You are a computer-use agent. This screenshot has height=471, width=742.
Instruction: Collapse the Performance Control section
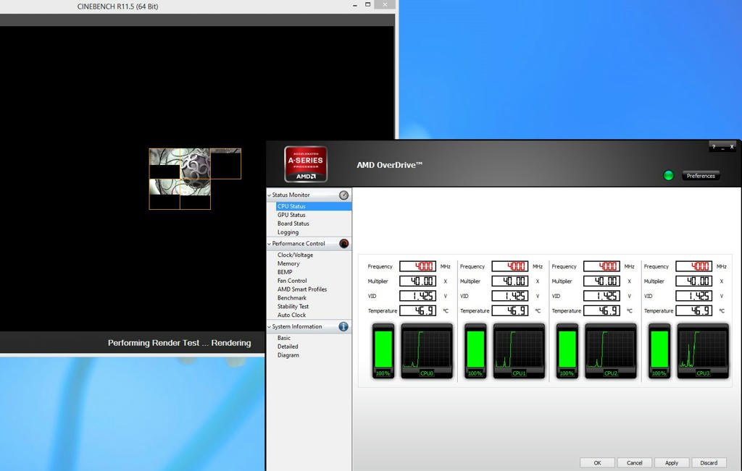(270, 244)
